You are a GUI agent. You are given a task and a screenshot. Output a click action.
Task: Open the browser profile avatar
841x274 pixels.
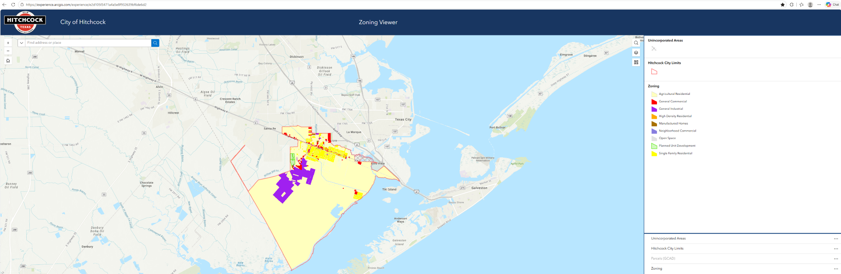tap(810, 4)
